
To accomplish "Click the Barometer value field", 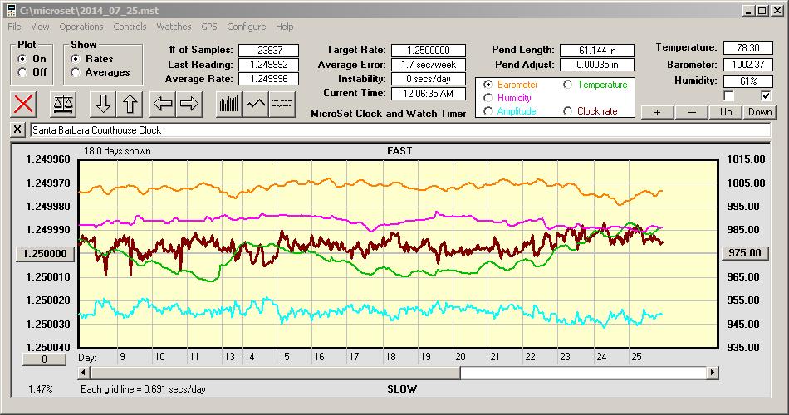I will click(x=747, y=65).
